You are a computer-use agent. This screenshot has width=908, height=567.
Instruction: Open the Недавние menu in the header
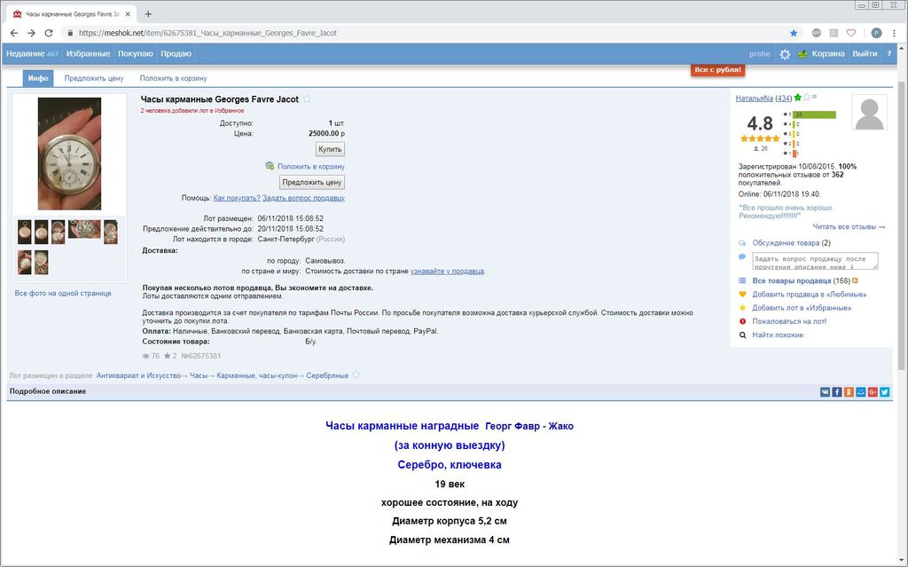click(32, 54)
